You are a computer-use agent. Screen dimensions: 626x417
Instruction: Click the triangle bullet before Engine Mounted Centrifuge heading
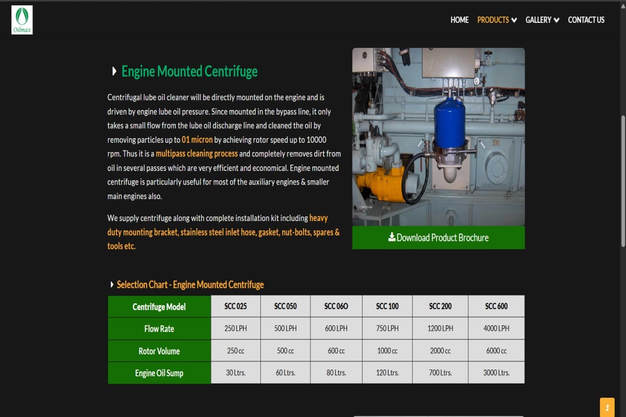pos(114,71)
